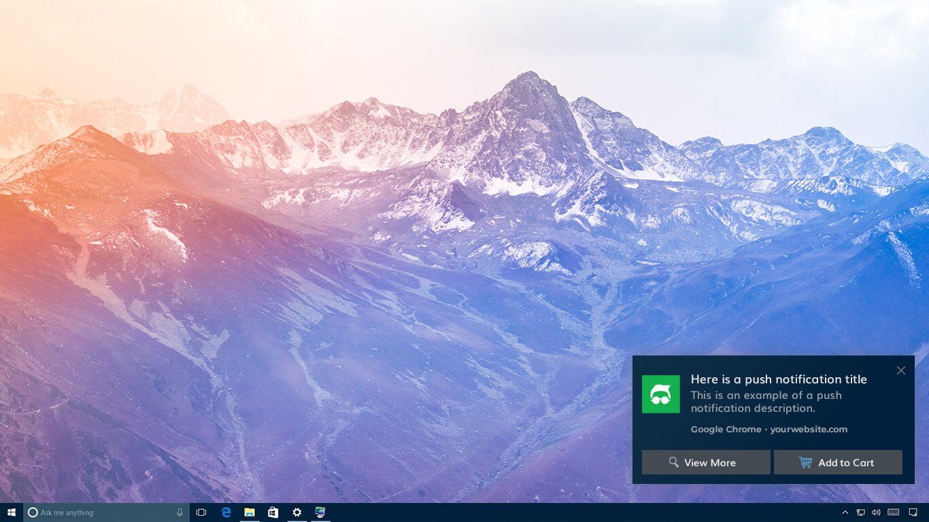
Task: Click the push notification title text
Action: 778,379
